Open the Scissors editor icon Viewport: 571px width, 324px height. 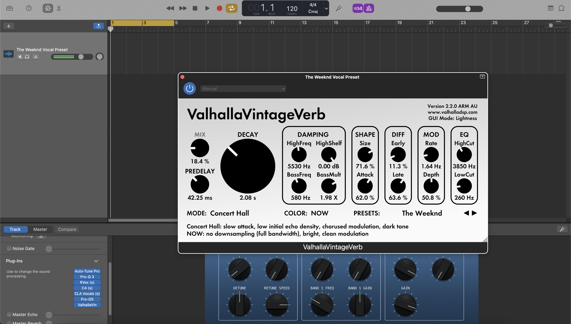click(x=59, y=8)
